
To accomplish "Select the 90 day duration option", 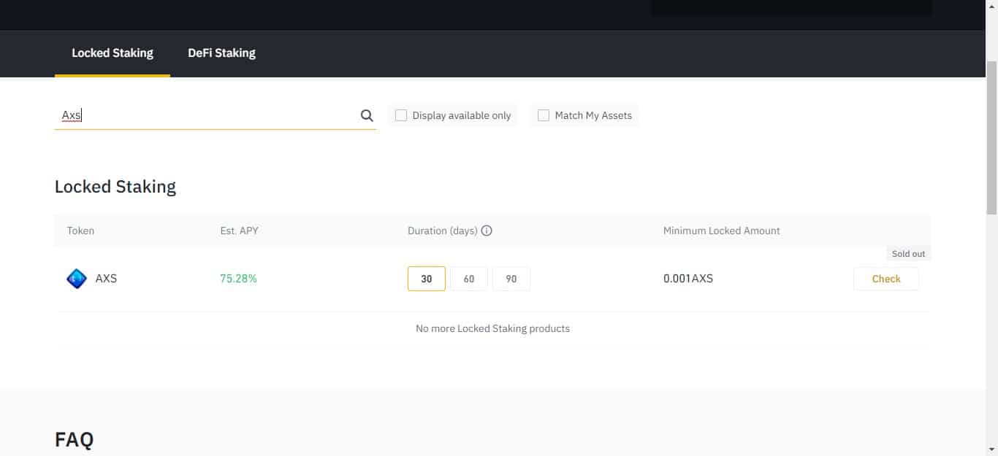I will coord(511,278).
